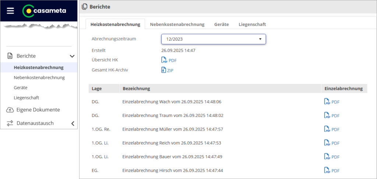Open the Liegenschaft tab
Screen dimensions: 377x179
pyautogui.click(x=252, y=24)
